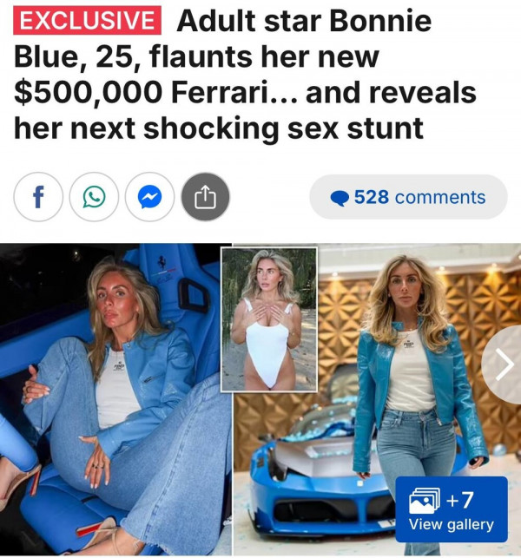The image size is (521, 558).
Task: Tap the +7 additional photos count
Action: 459,500
